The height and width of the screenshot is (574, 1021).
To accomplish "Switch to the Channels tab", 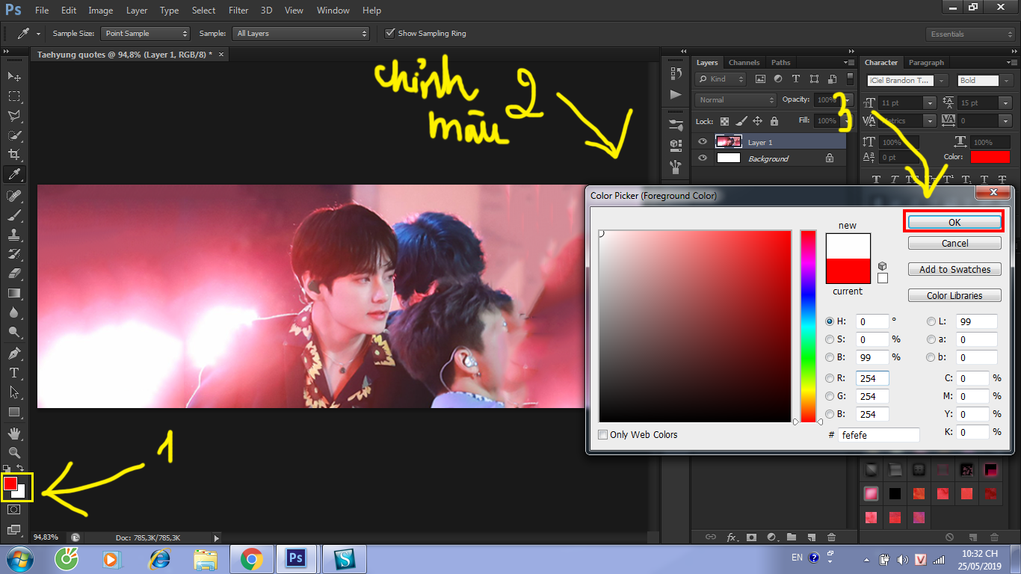I will (x=744, y=63).
